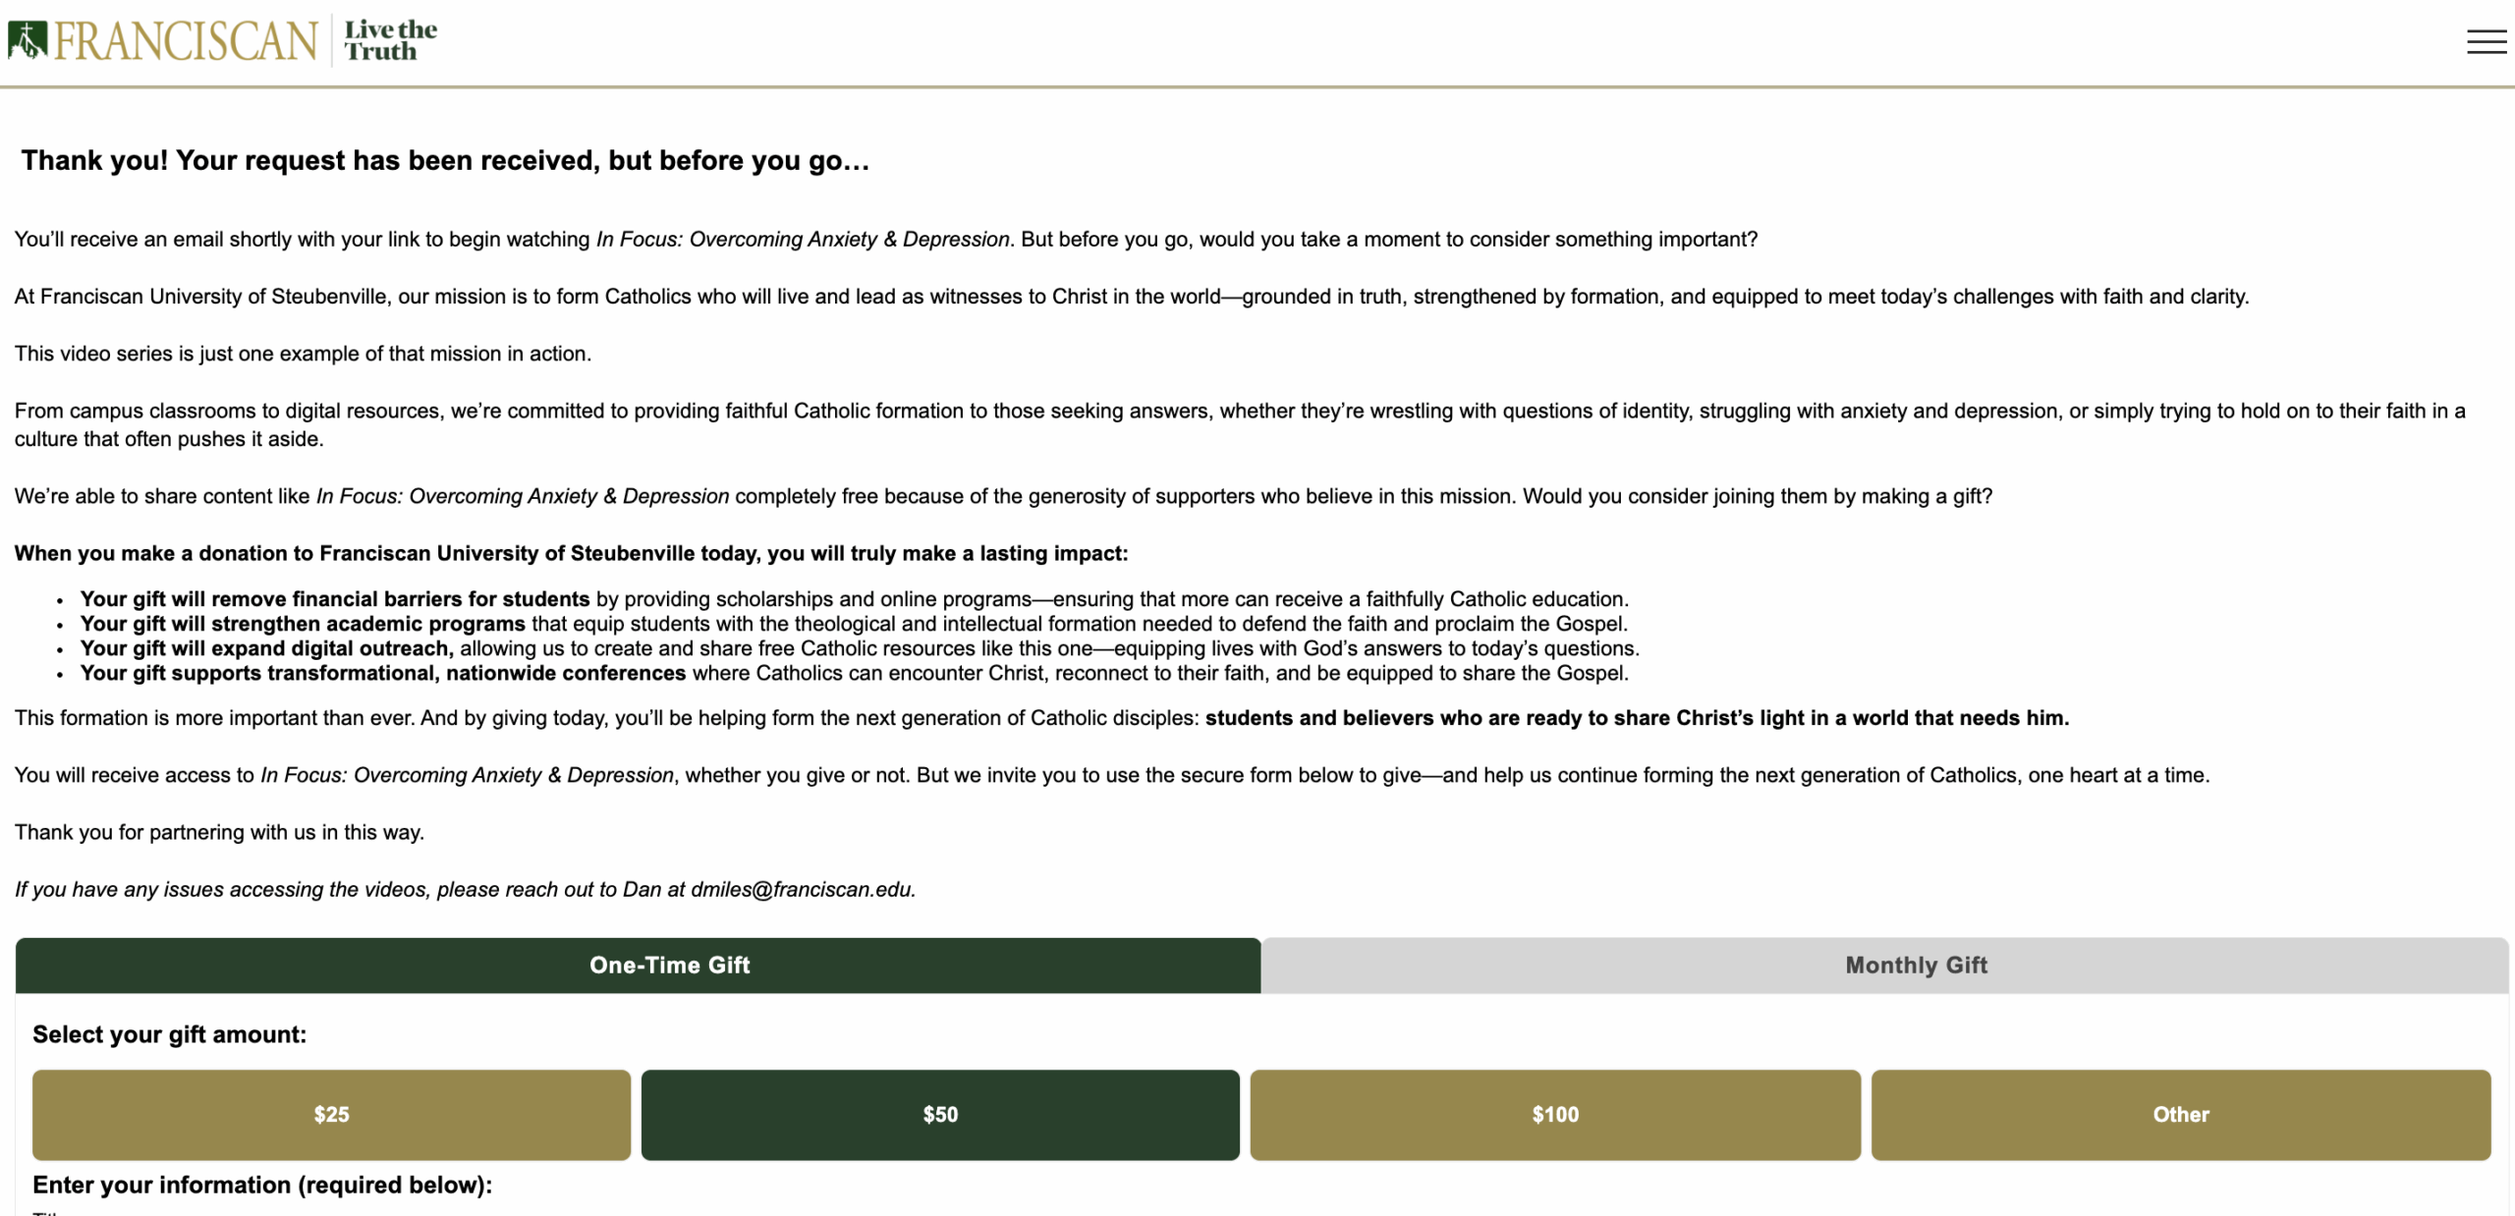Click the Franciscan green emblem logo
The image size is (2515, 1216).
tap(28, 40)
